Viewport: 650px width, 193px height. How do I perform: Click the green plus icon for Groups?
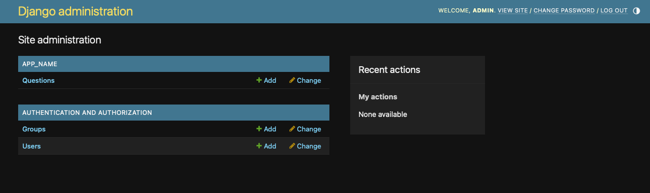(259, 129)
